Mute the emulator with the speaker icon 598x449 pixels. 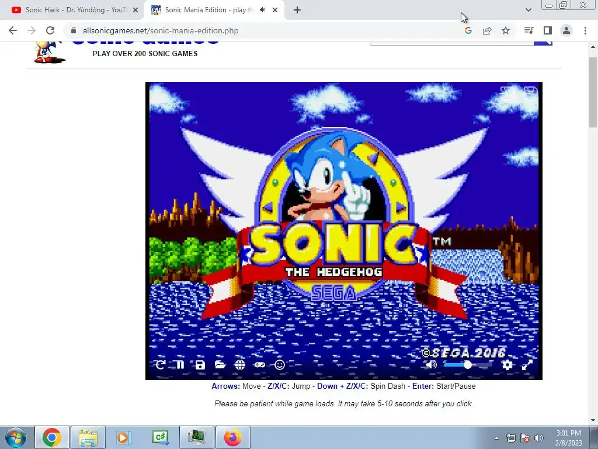point(432,365)
